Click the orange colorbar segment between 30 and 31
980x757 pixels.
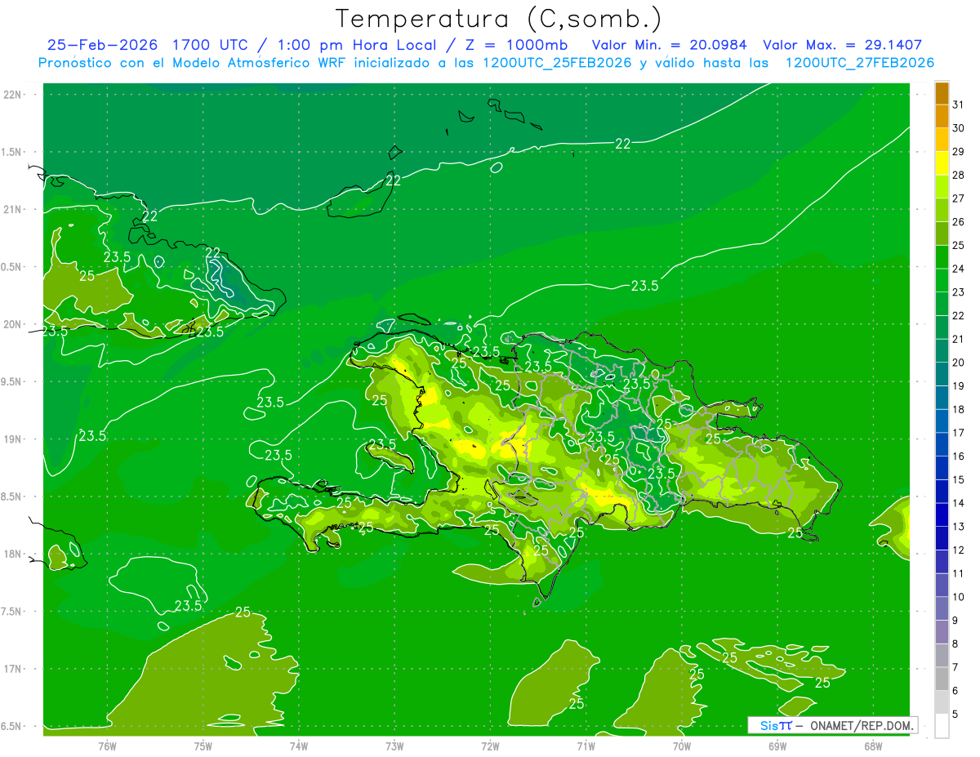pyautogui.click(x=942, y=116)
